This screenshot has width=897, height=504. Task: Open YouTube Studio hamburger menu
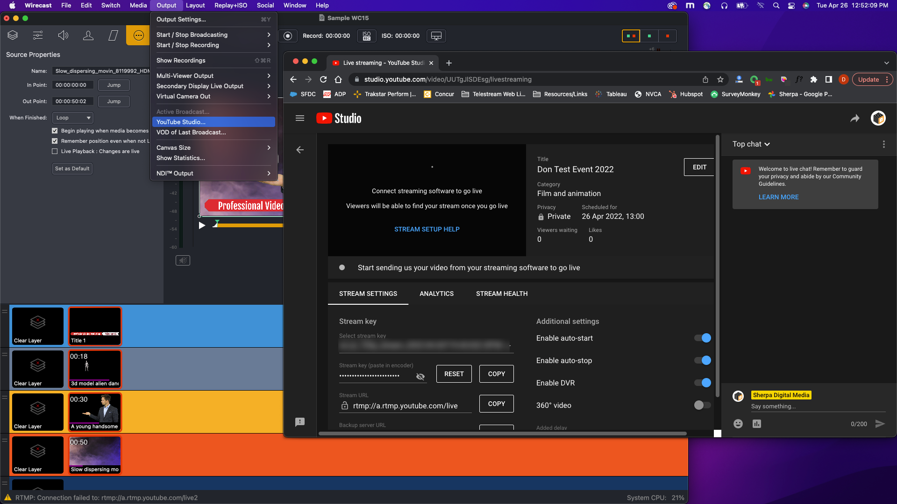(x=300, y=118)
